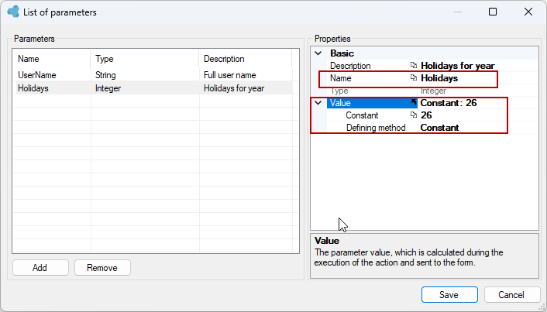Click the Type column header
547x312 pixels.
click(x=144, y=59)
